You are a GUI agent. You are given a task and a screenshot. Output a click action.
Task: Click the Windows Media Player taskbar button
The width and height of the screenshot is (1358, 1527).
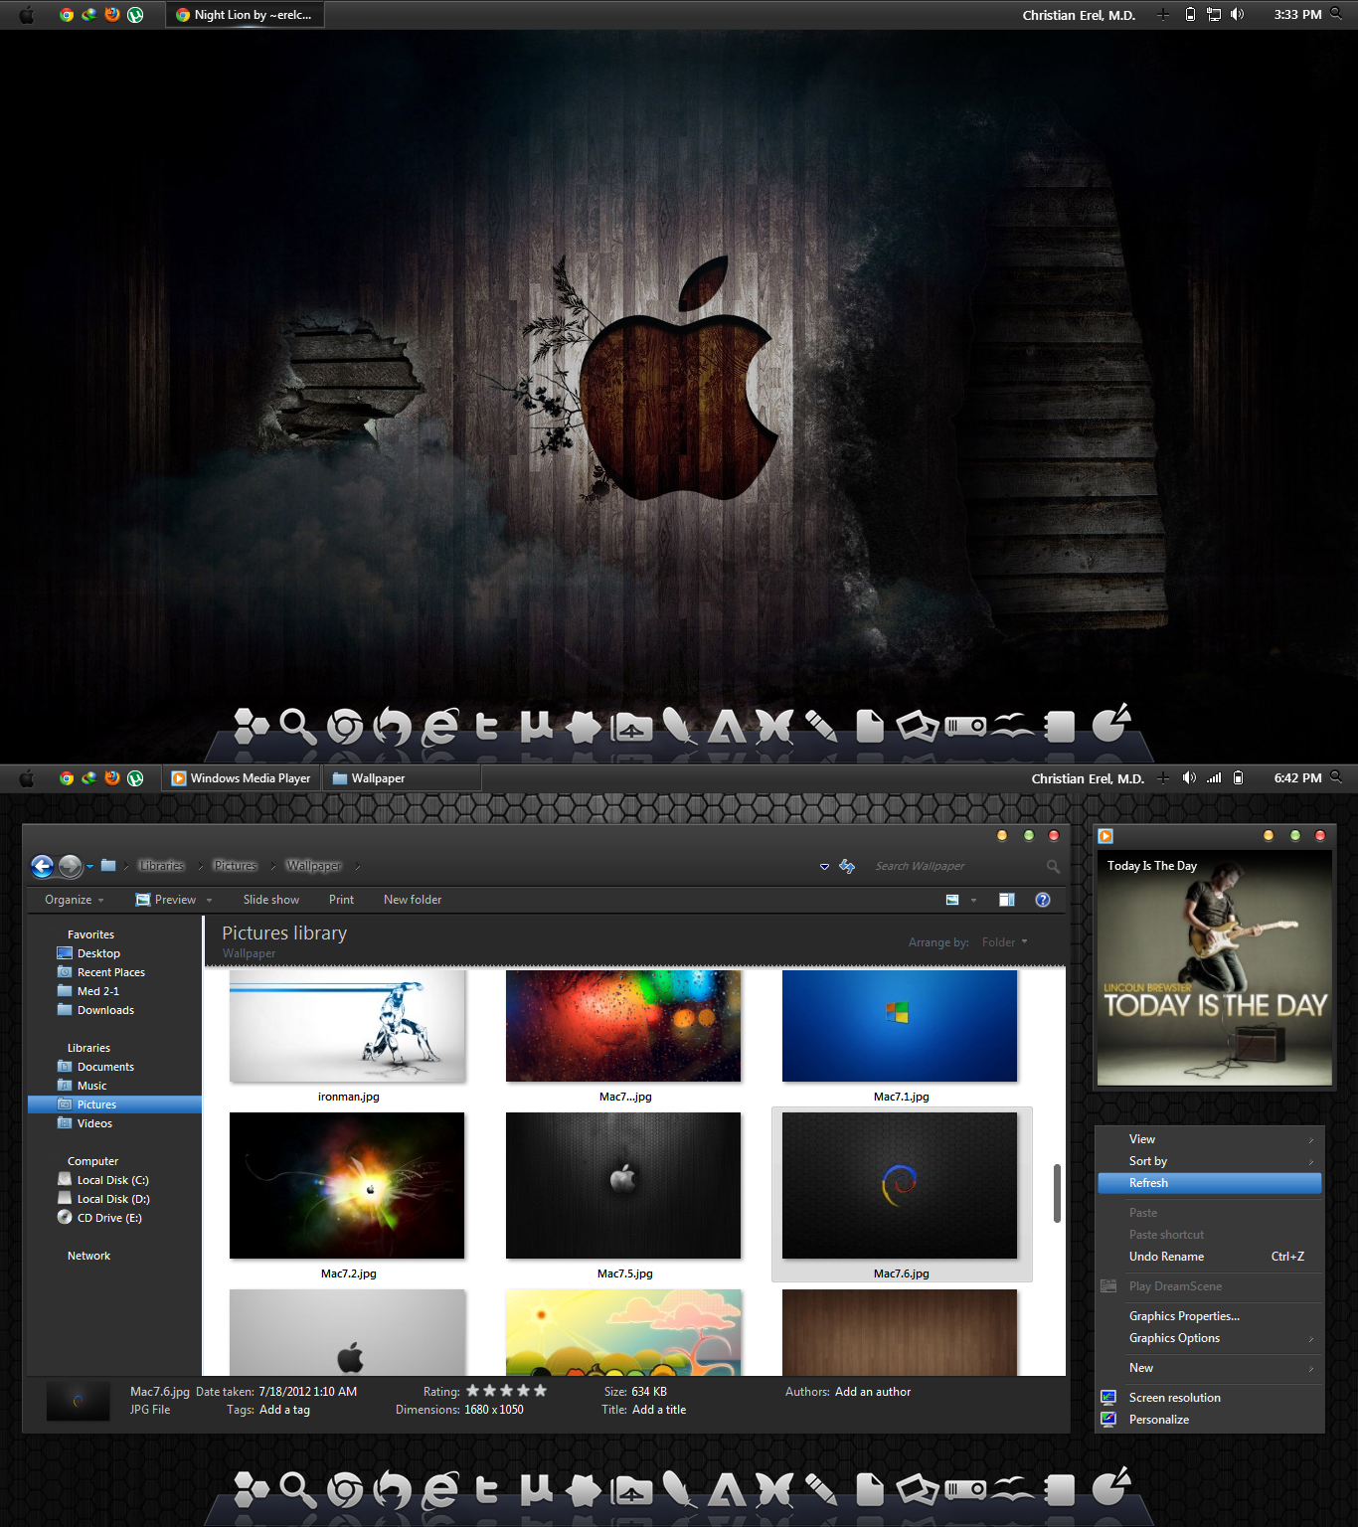click(x=242, y=778)
